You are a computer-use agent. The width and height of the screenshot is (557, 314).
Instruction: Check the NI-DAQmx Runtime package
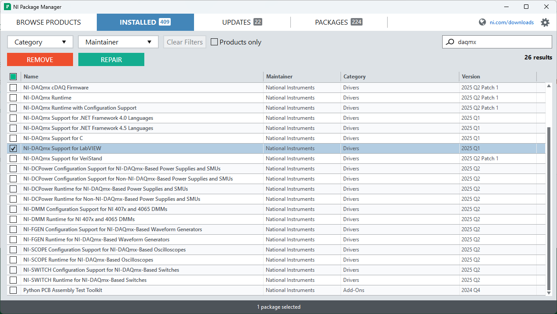pos(13,97)
